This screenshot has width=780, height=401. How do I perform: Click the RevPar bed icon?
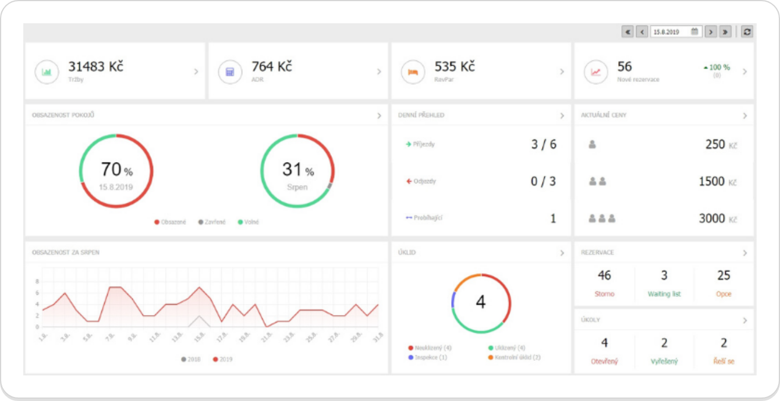[x=413, y=72]
